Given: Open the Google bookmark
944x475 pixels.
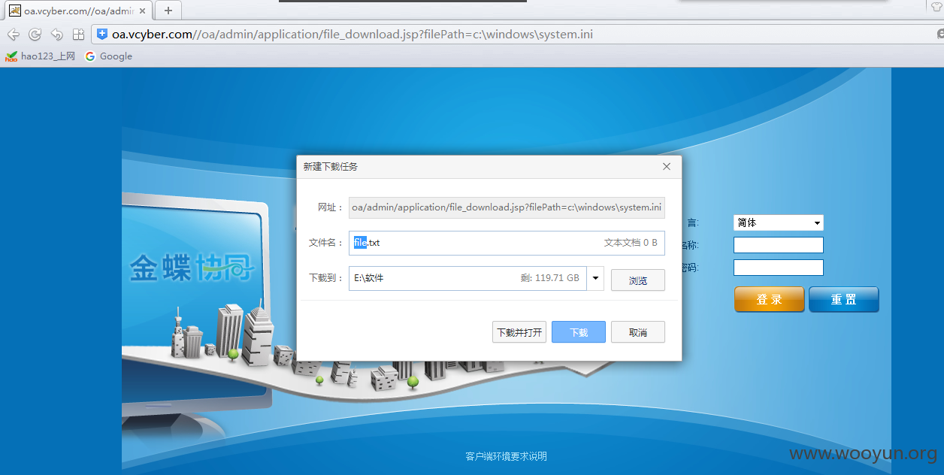Looking at the screenshot, I should tap(109, 56).
